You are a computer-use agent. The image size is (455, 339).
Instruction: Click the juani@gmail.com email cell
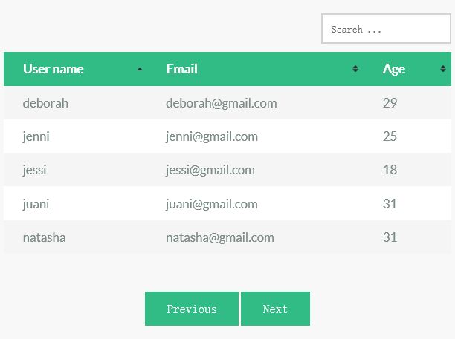tap(212, 204)
